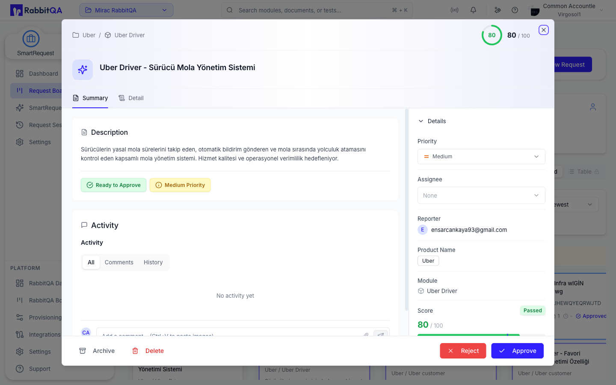Viewport: 616px width, 385px height.
Task: Delete this request
Action: coord(148,351)
